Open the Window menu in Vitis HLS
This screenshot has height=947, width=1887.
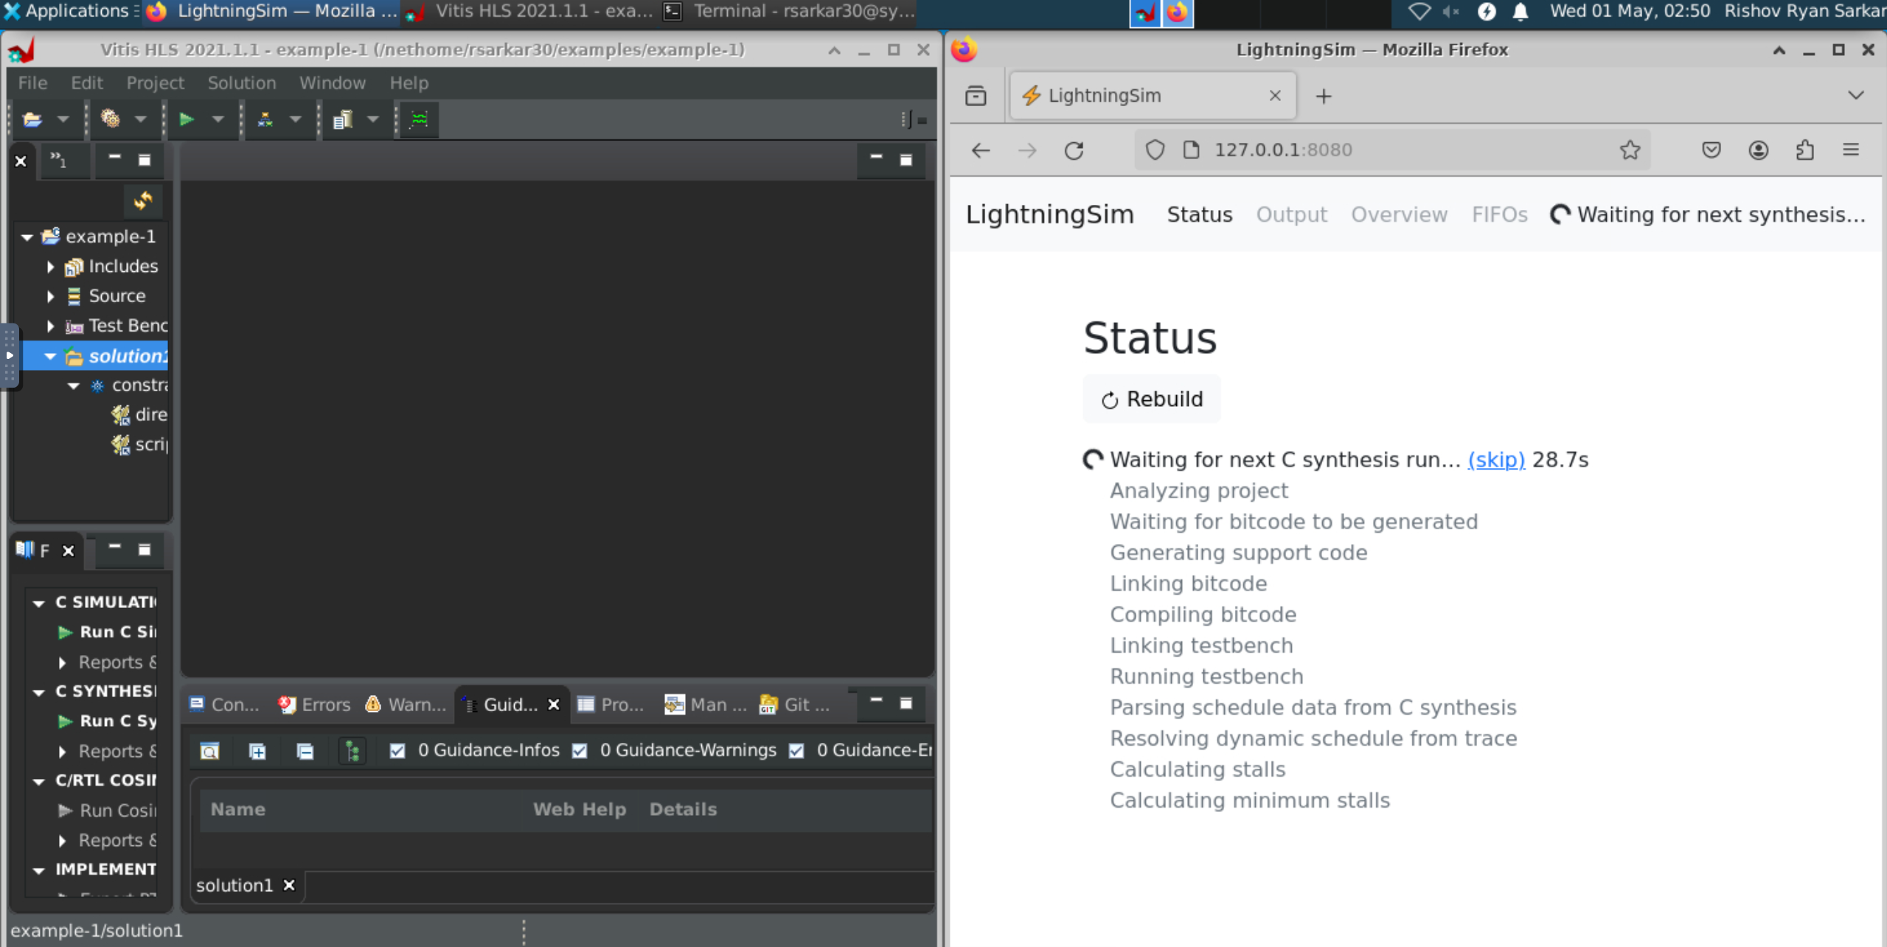click(332, 83)
